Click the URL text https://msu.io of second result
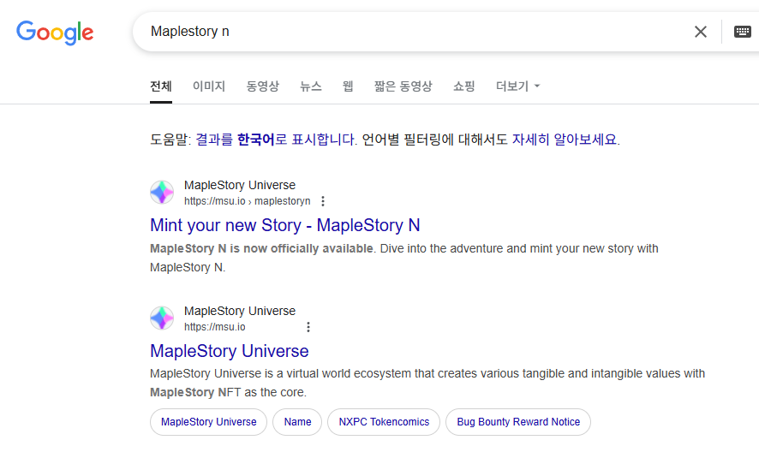 [x=214, y=327]
